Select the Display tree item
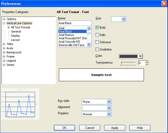 tap(15, 36)
